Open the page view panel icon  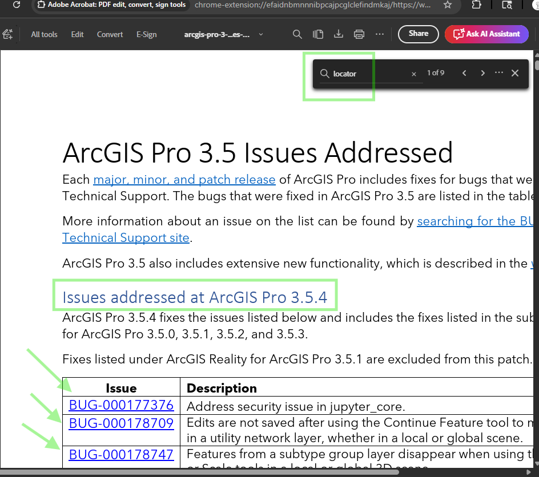pos(318,34)
